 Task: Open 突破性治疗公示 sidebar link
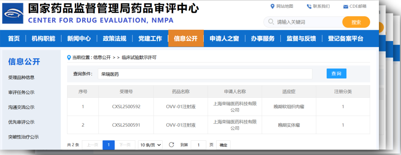[24, 137]
